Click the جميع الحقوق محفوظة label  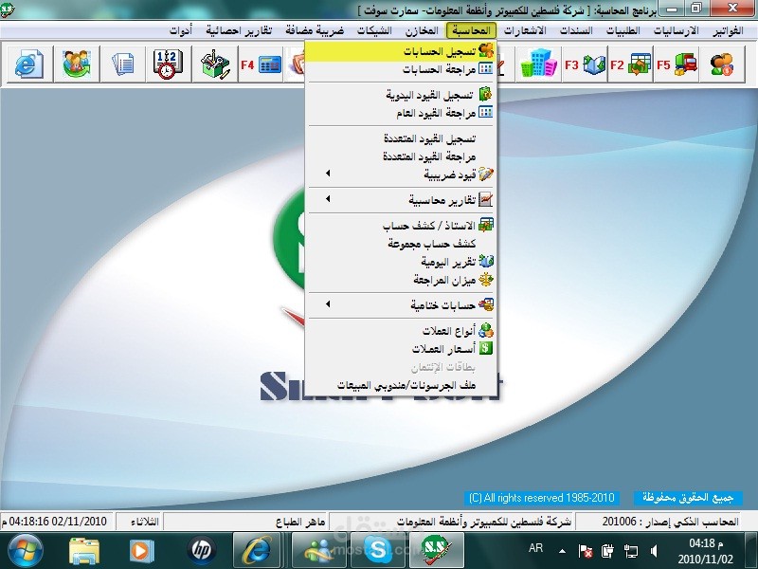688,497
